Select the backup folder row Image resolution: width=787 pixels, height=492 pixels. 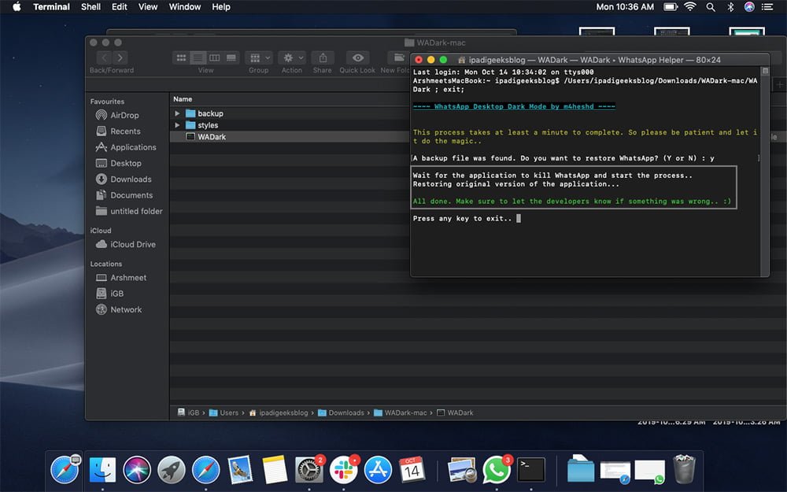pyautogui.click(x=290, y=113)
